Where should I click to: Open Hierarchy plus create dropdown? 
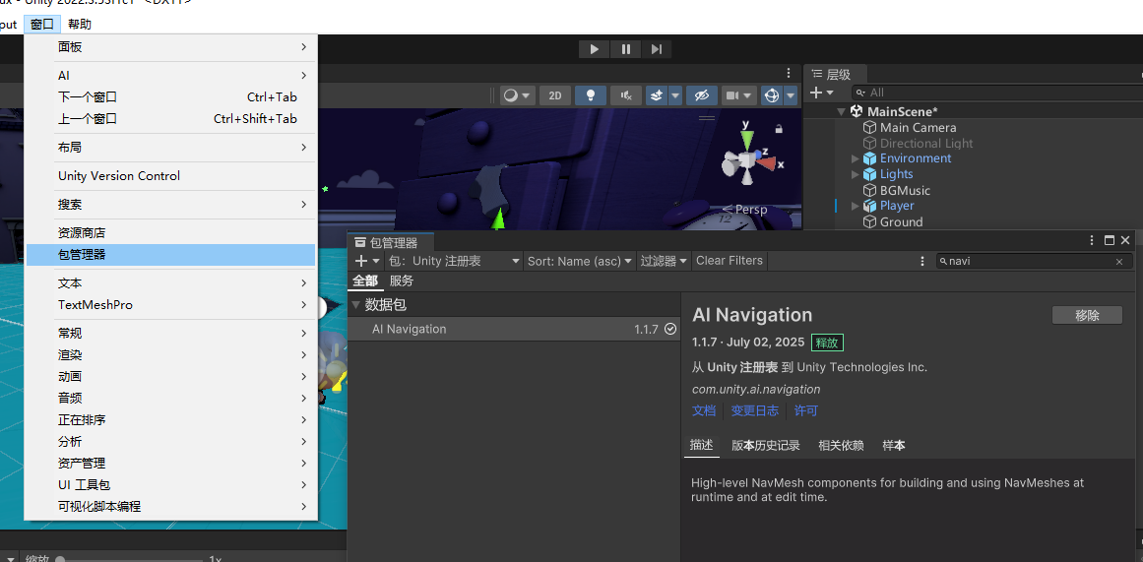click(x=821, y=93)
